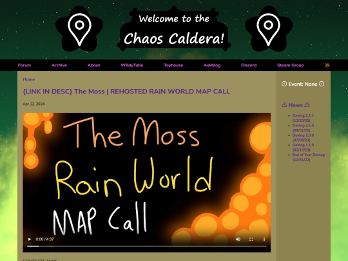Click the Apr 12, 2024 post date
Viewport: 348px width, 261px height.
[34, 104]
